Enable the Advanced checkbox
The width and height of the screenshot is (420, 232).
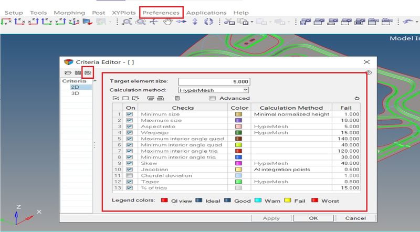(213, 98)
